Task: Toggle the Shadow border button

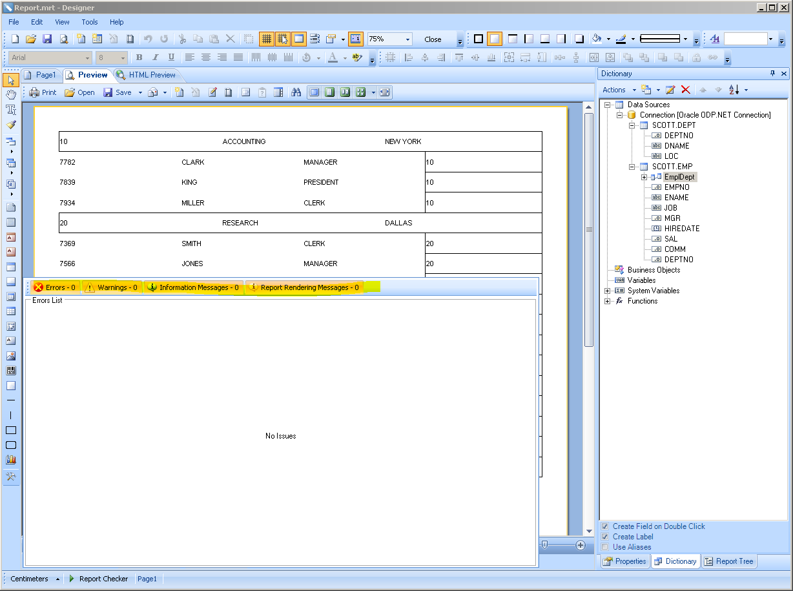Action: (x=579, y=39)
